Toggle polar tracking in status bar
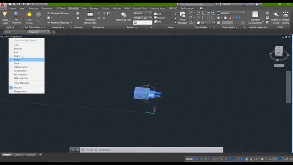 coord(214,159)
